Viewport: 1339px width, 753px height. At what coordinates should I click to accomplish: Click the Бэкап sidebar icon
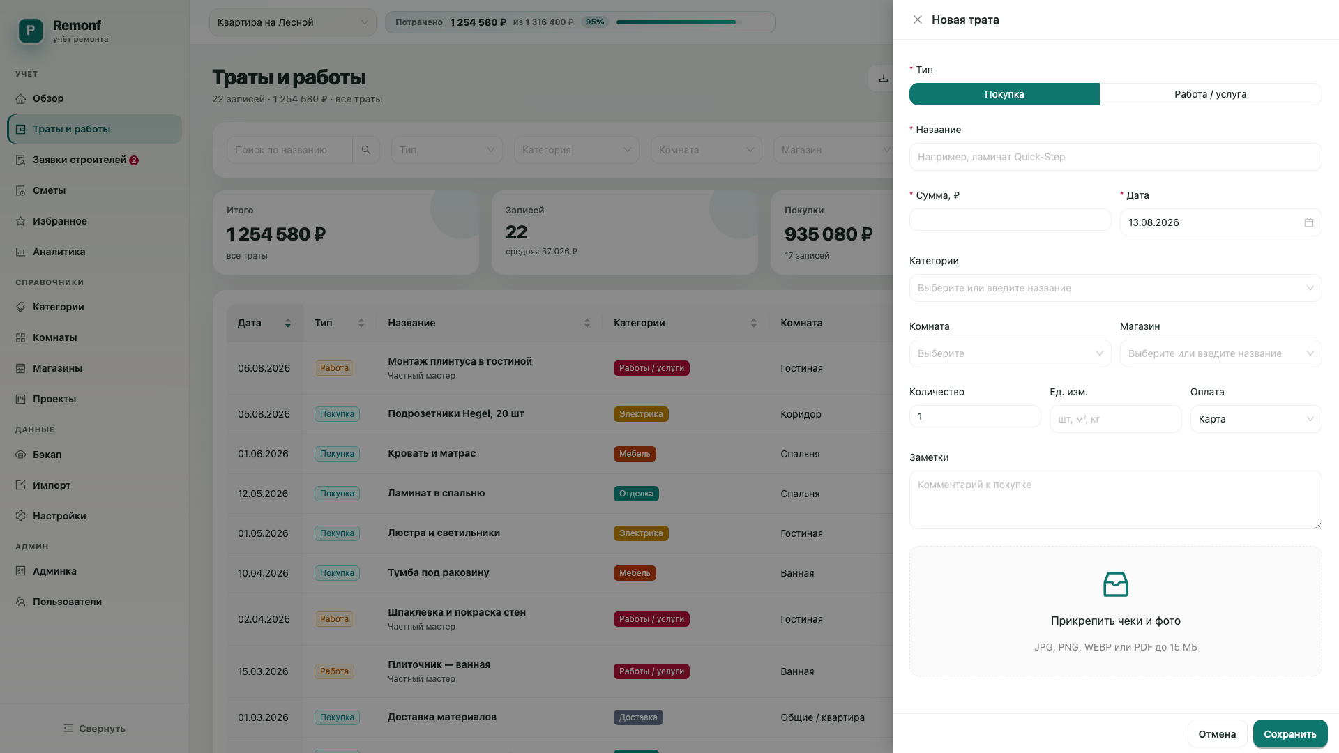click(21, 455)
